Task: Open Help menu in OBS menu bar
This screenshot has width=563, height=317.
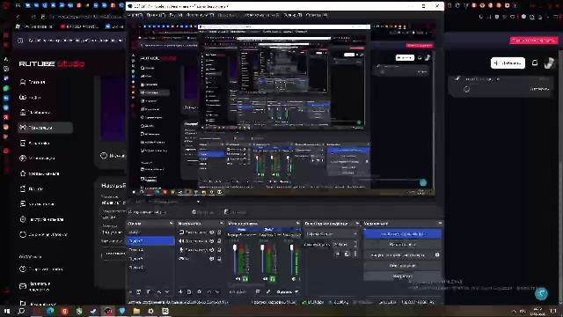Action: [317, 15]
